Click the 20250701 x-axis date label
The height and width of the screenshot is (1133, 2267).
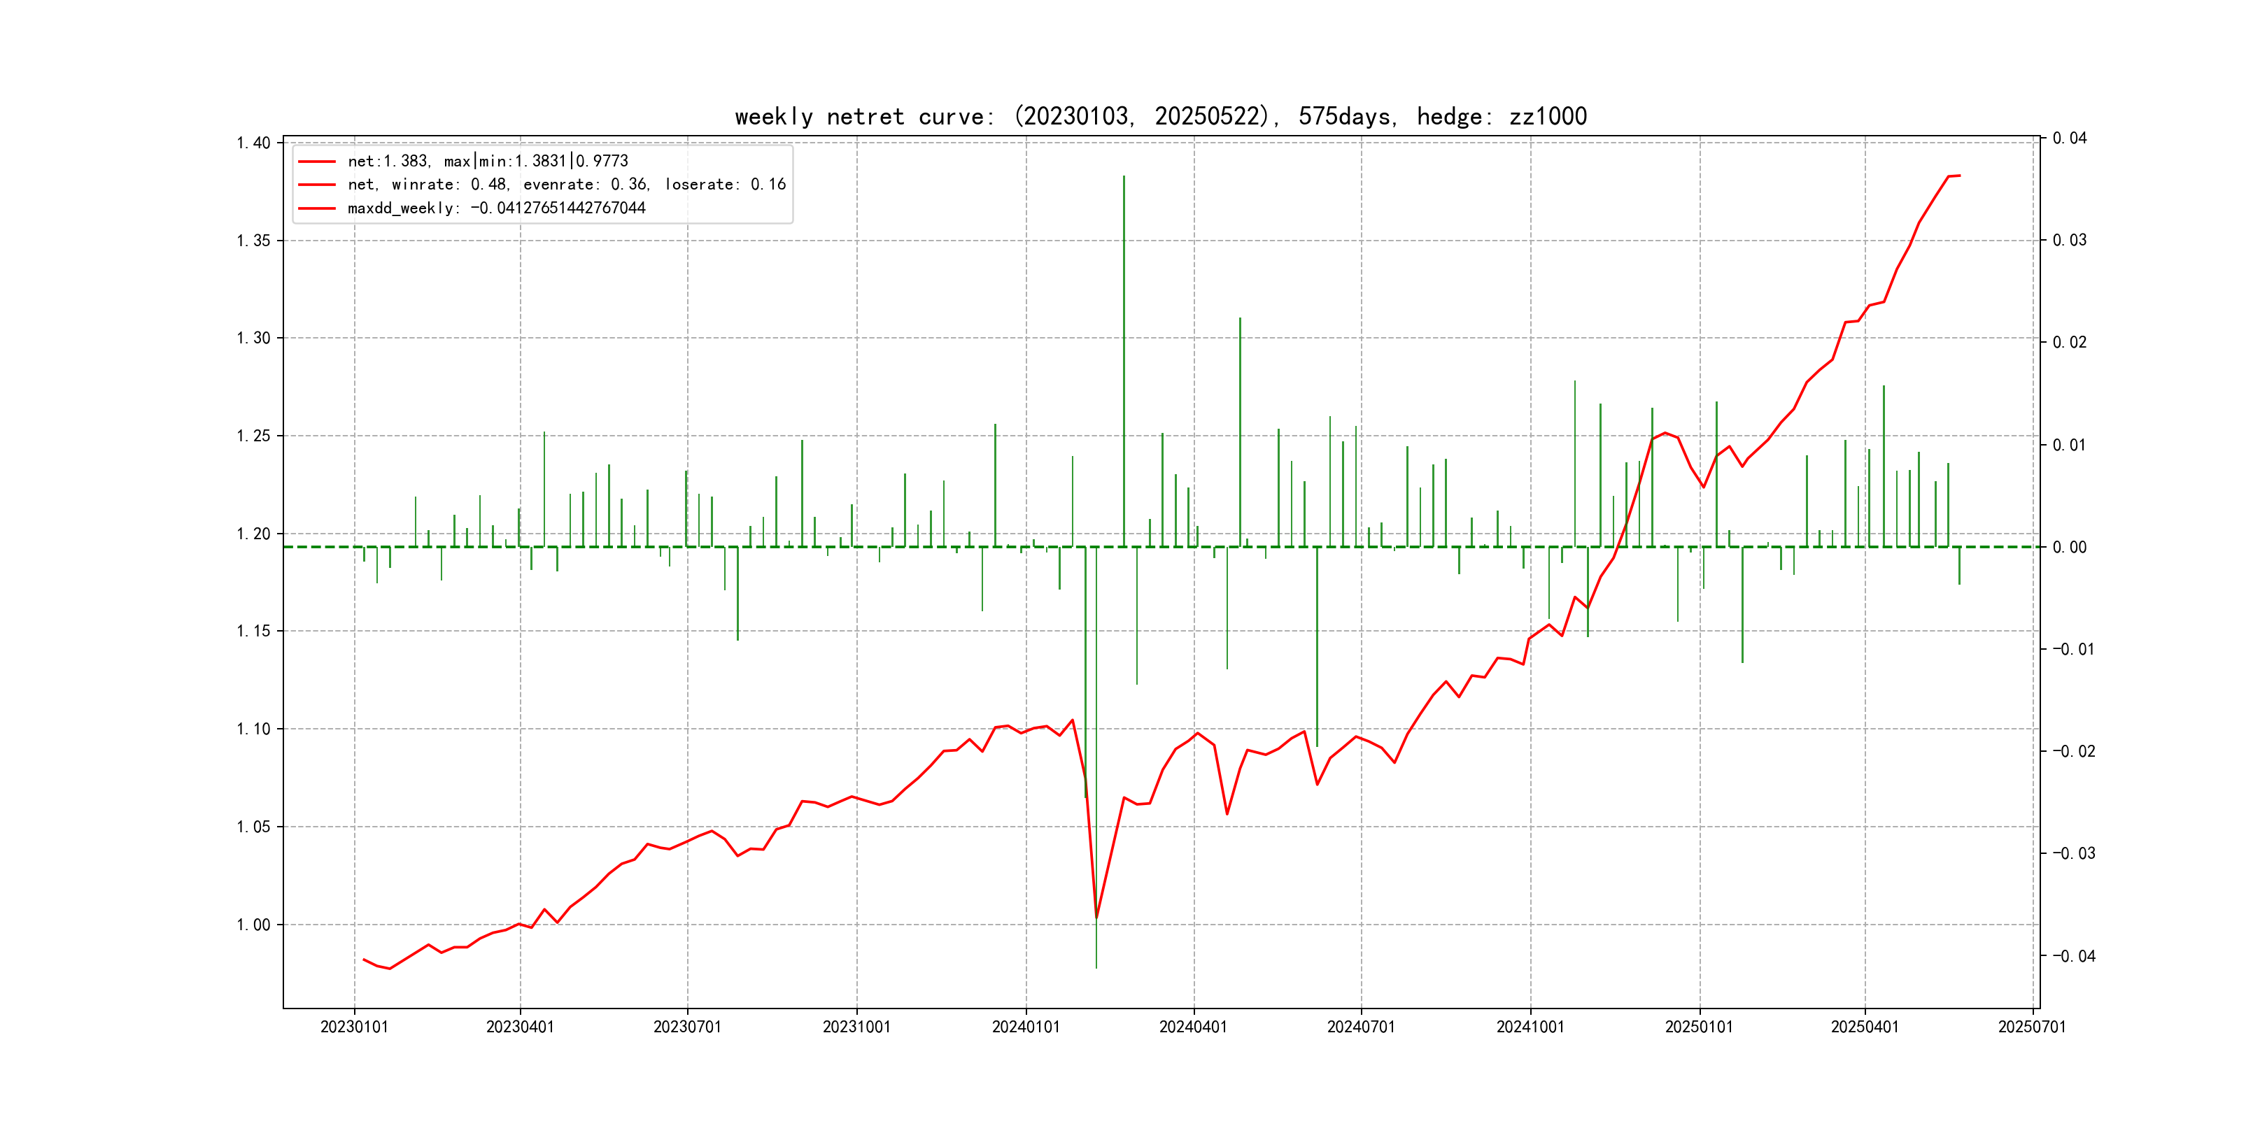point(2031,1027)
